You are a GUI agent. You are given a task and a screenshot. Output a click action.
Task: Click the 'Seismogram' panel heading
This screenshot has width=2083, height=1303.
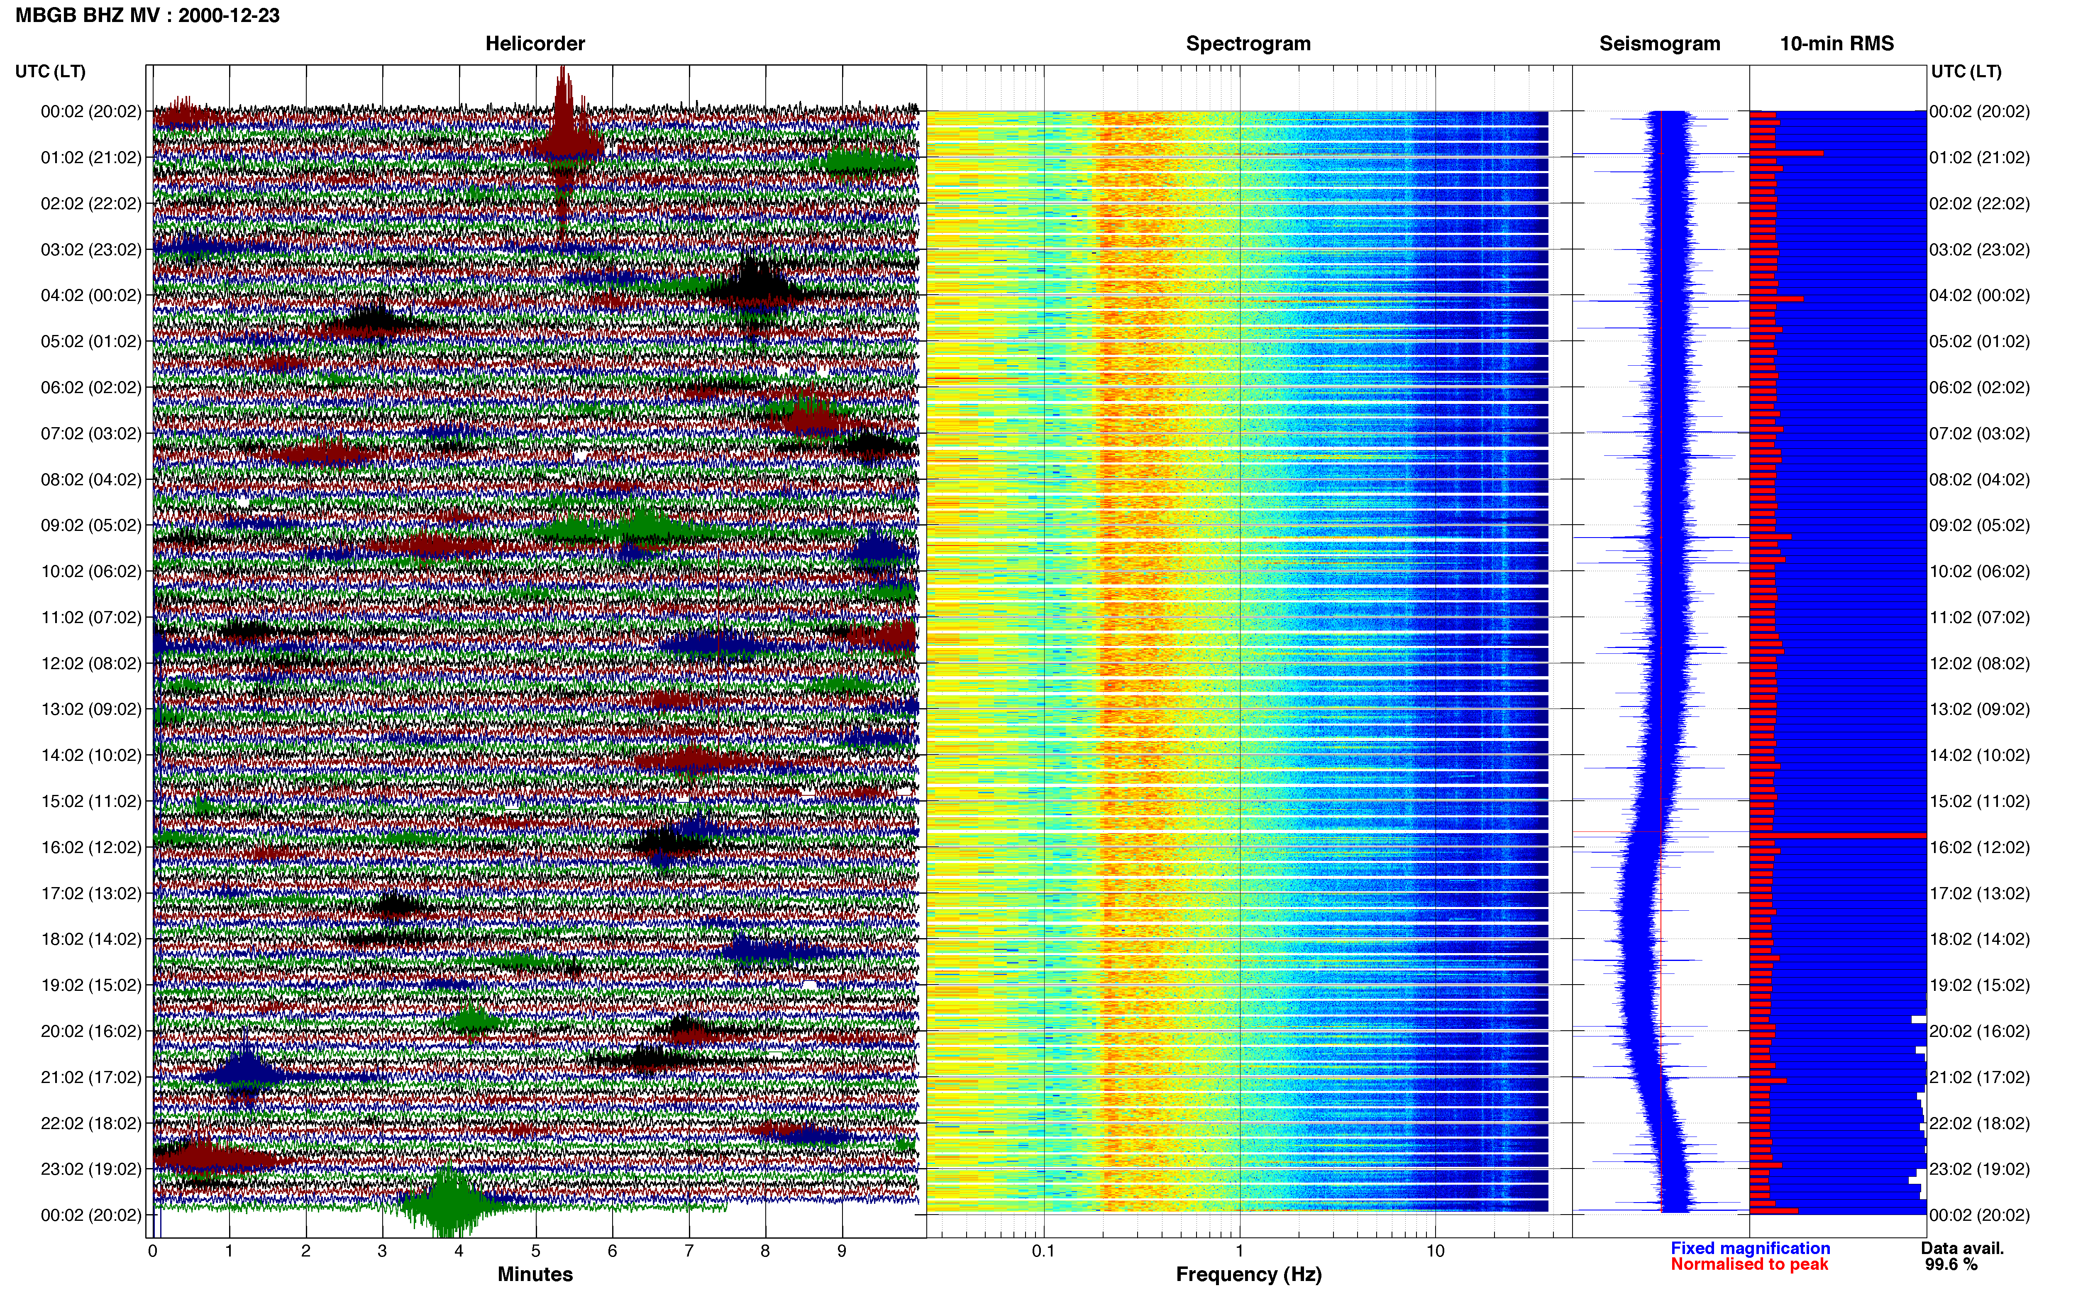1659,44
